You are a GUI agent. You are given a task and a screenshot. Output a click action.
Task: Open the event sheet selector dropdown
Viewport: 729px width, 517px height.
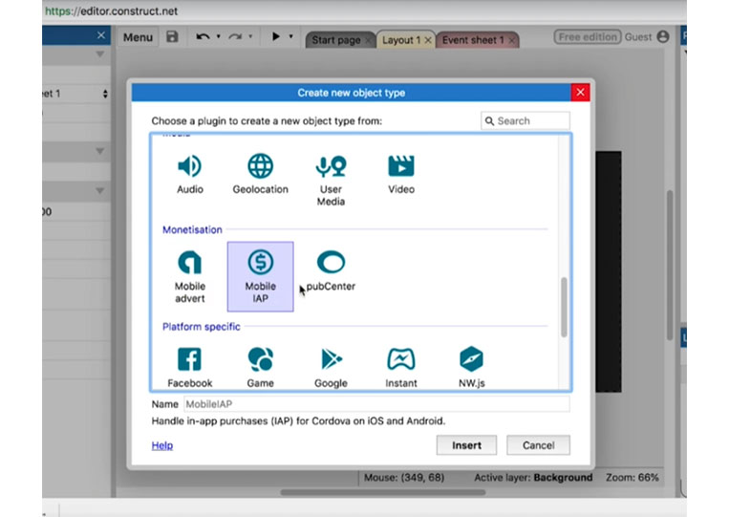pyautogui.click(x=105, y=94)
